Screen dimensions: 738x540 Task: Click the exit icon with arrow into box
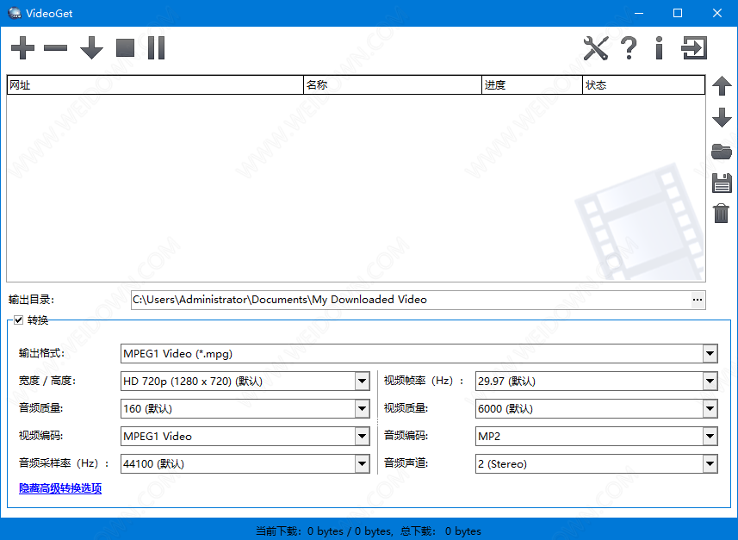click(694, 48)
